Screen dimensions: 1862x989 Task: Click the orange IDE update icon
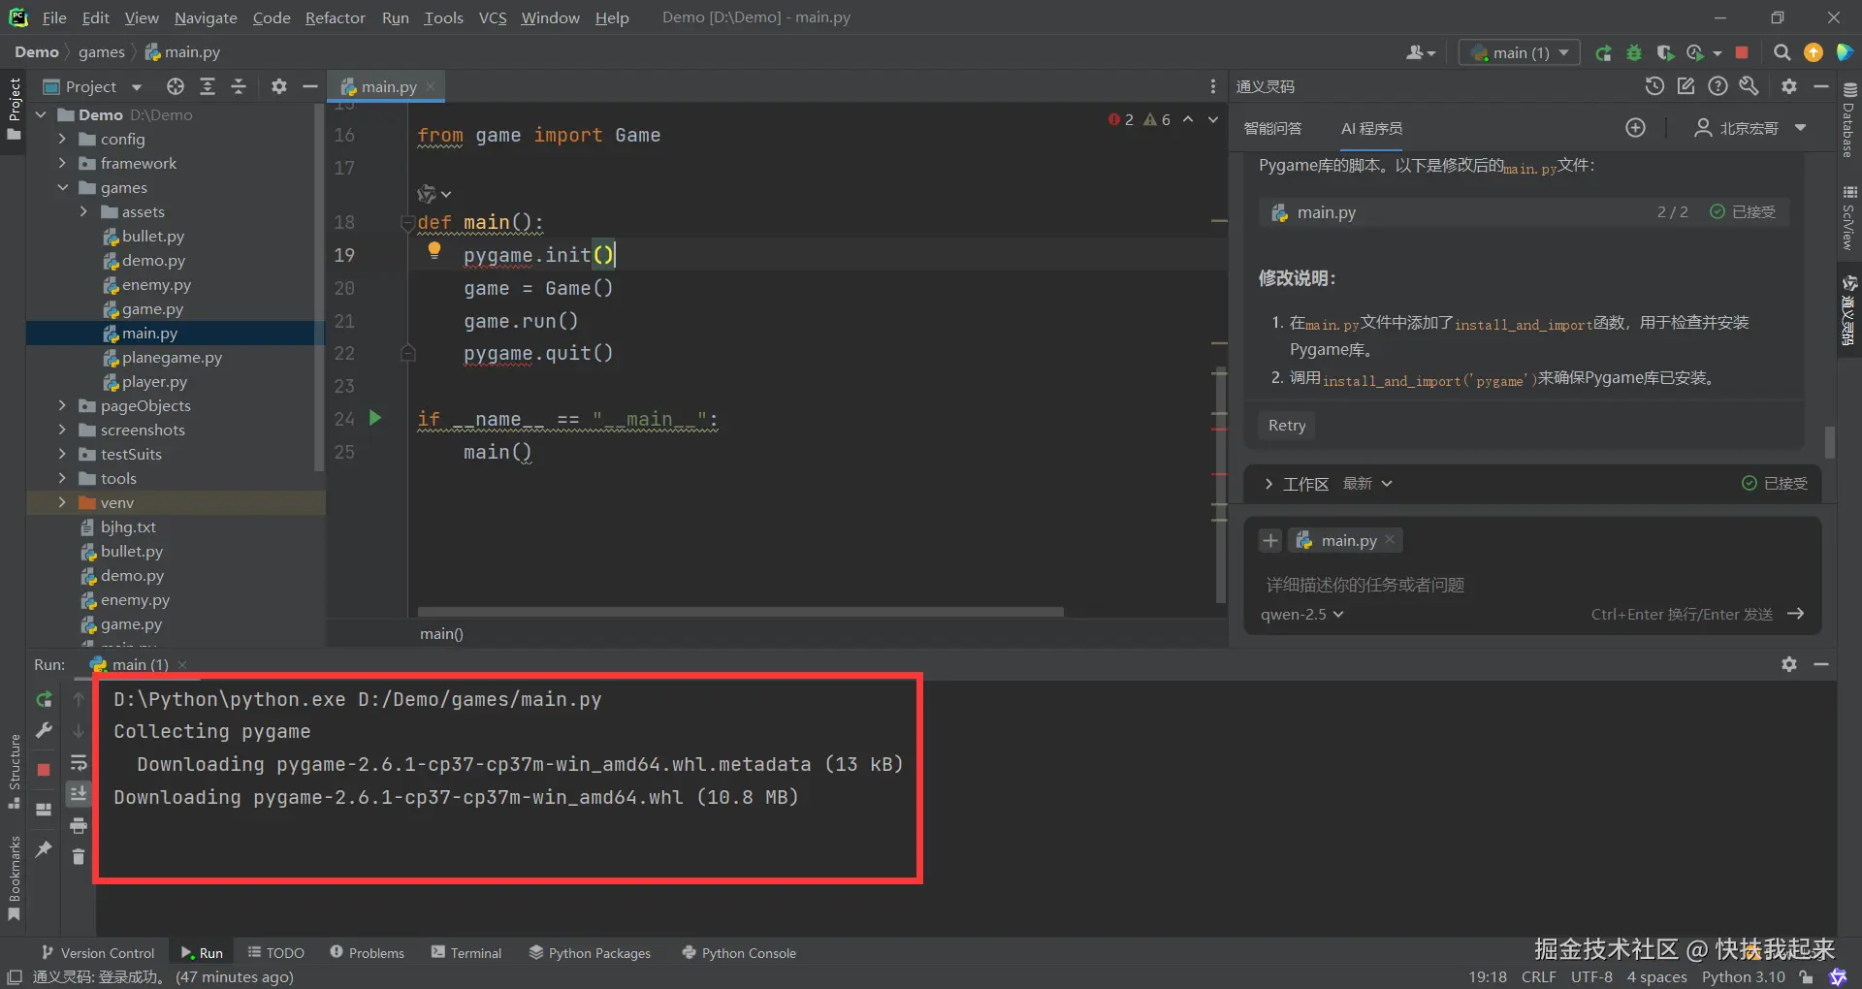tap(1813, 52)
